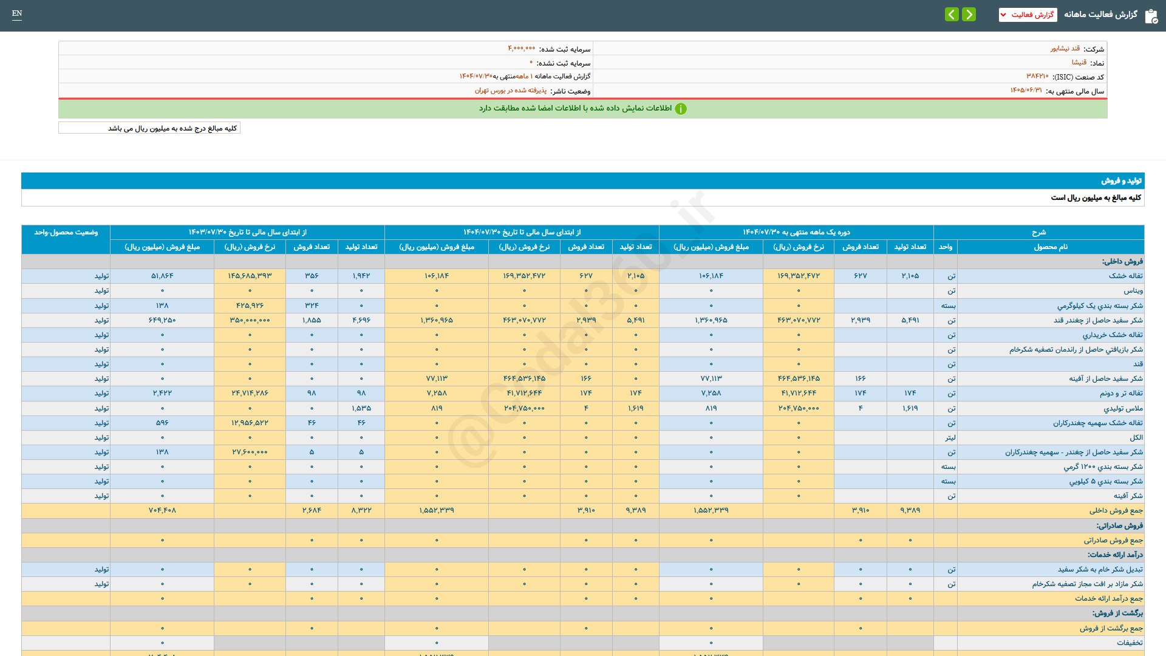Click the تولید و فروش section header
1166x656 pixels.
pos(1121,181)
